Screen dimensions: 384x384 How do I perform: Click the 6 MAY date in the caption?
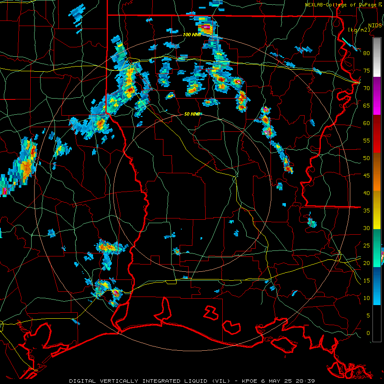271,381
